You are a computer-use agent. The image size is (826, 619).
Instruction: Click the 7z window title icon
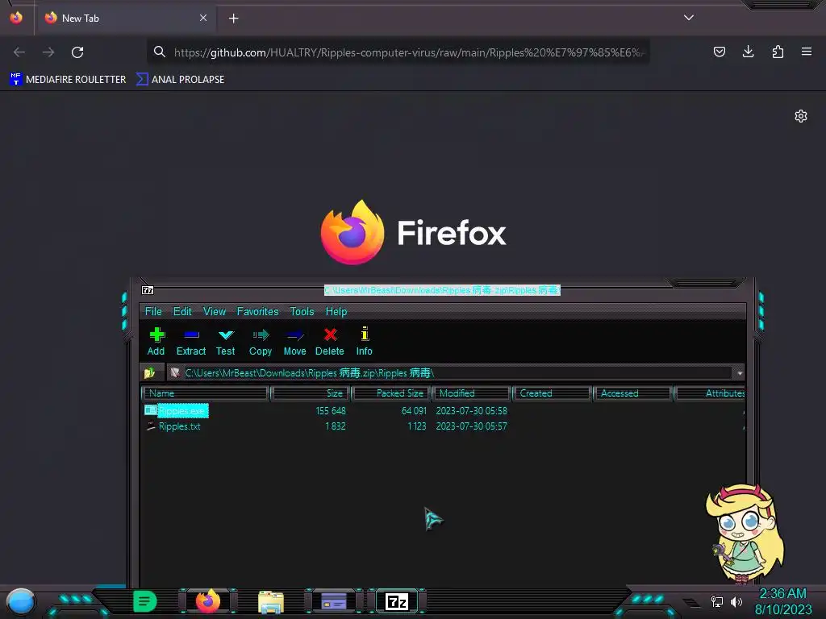point(148,290)
